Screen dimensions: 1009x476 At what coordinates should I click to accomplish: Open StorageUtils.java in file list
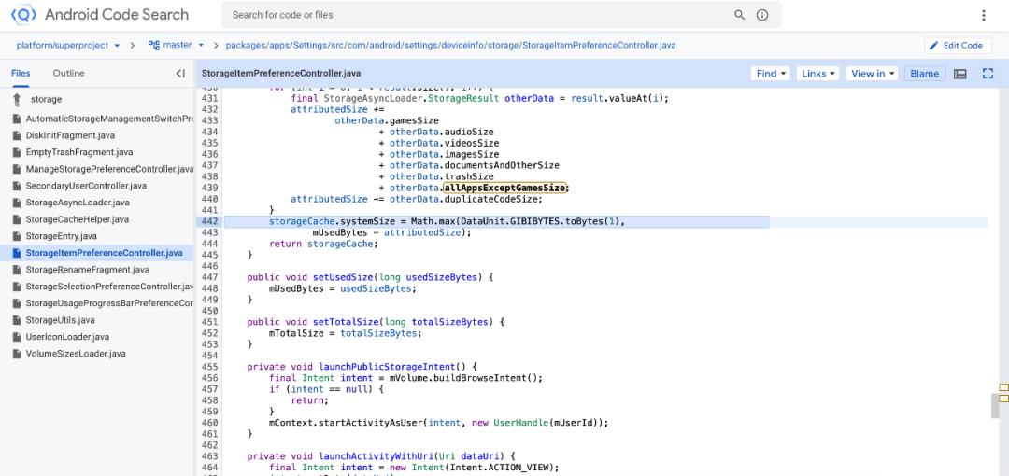pyautogui.click(x=60, y=320)
